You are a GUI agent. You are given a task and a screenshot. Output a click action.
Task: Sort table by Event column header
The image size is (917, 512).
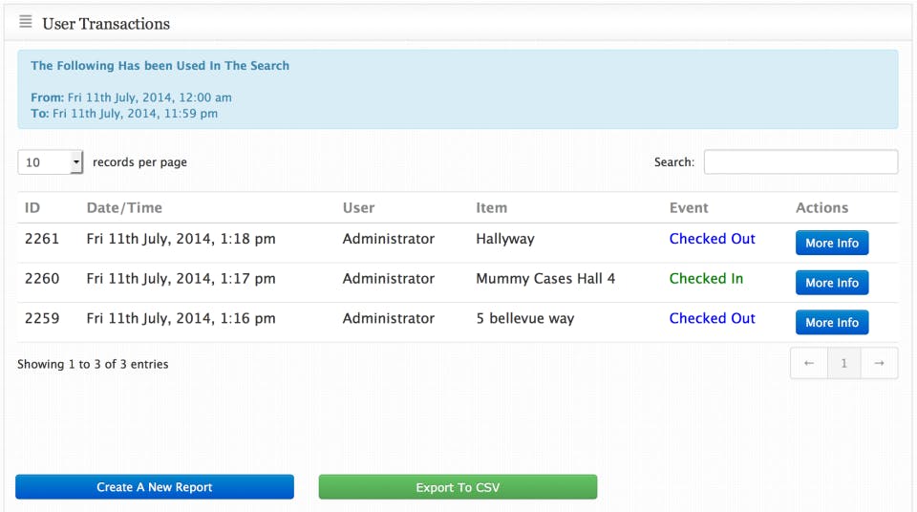click(x=689, y=207)
